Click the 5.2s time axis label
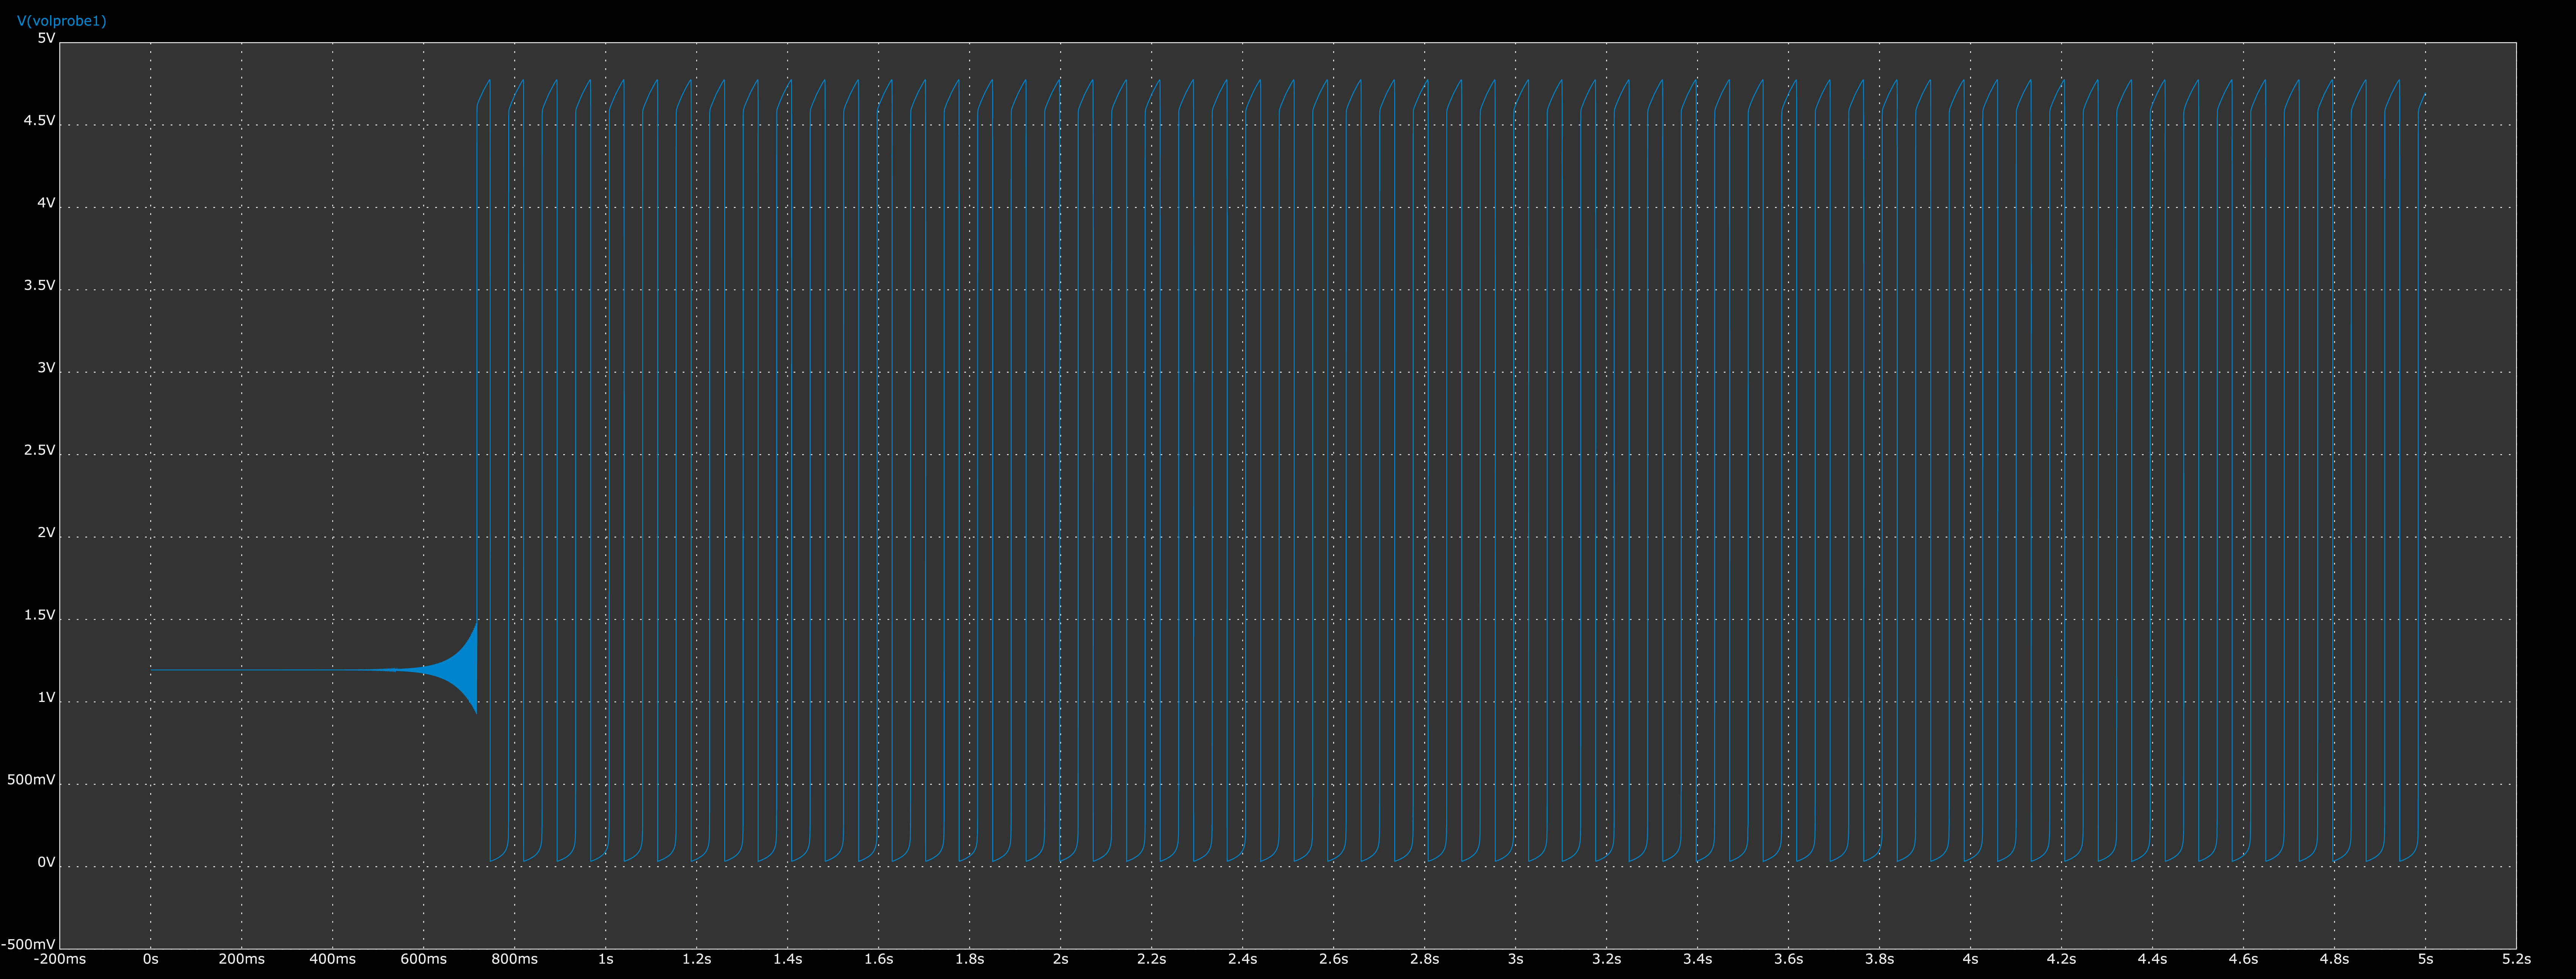Image resolution: width=2576 pixels, height=979 pixels. point(2516,959)
